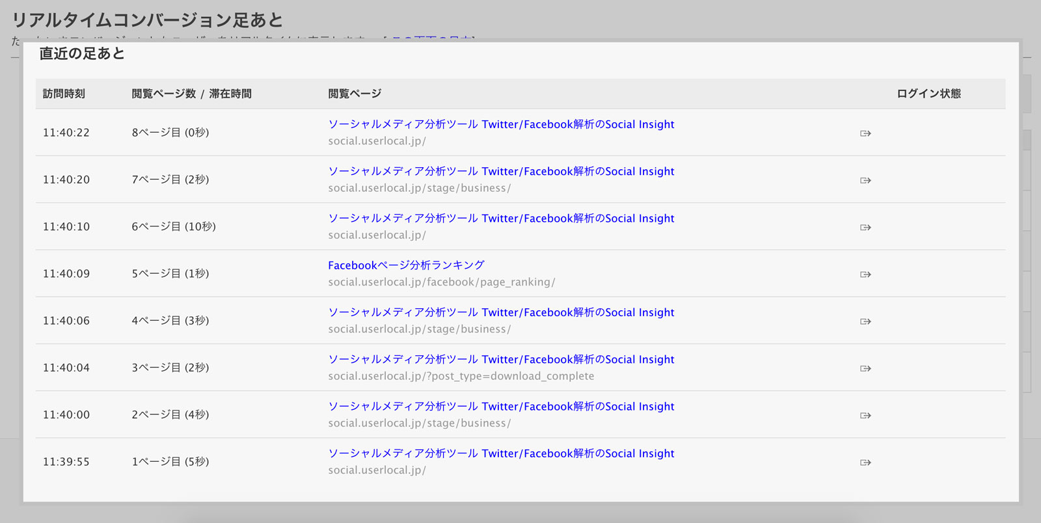1041x523 pixels.
Task: Click social.userlocal.jp/ URL in 11:40:10 row
Action: [377, 235]
